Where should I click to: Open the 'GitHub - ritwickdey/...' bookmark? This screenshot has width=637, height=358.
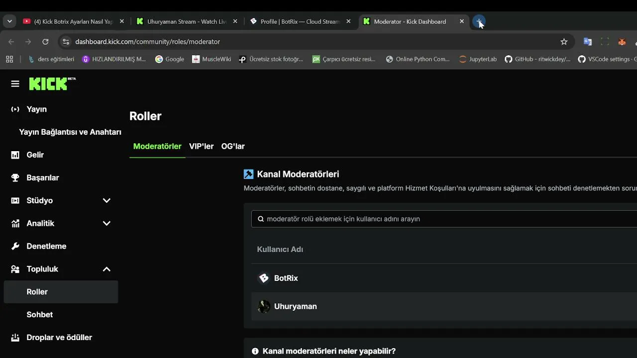(x=537, y=59)
